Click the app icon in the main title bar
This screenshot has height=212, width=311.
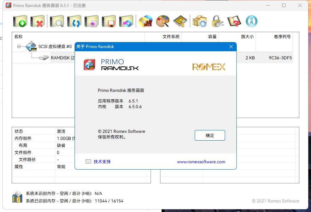(x=8, y=5)
